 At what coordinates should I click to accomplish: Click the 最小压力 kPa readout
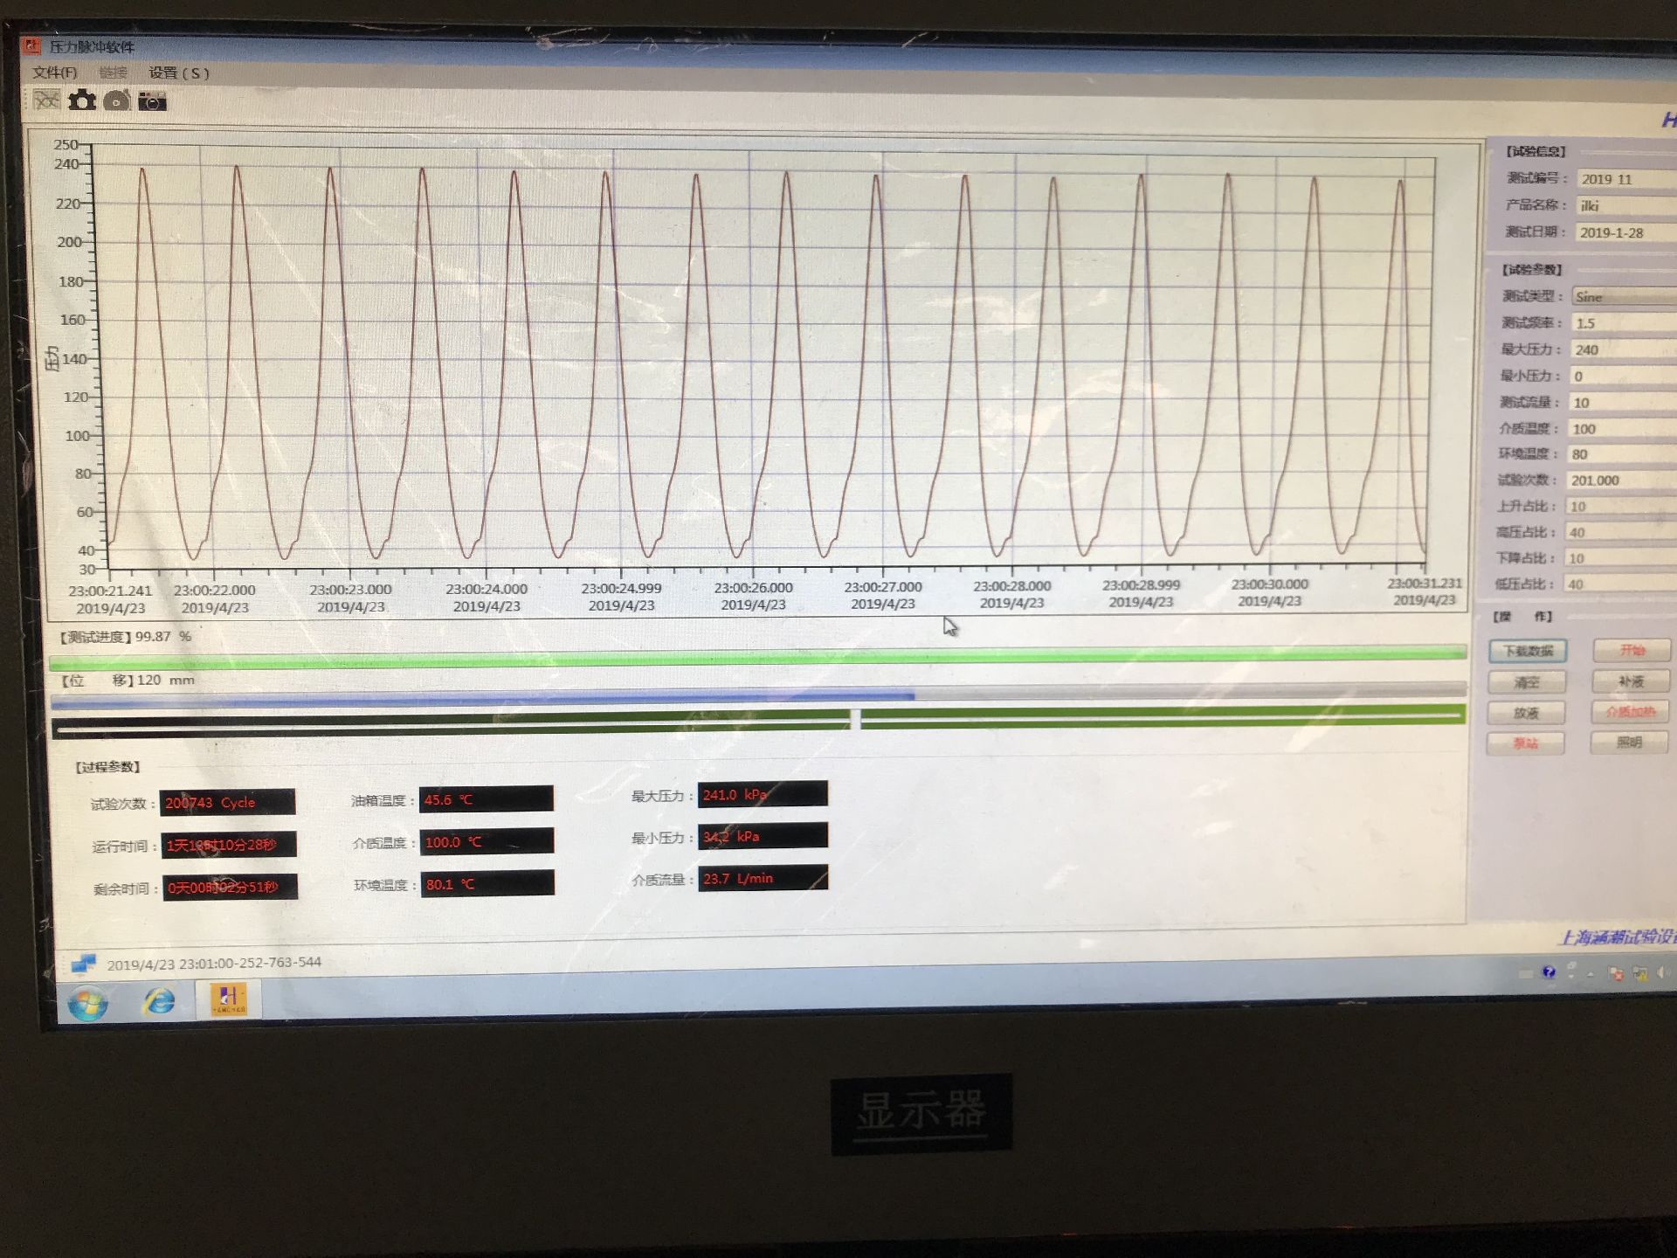click(763, 836)
